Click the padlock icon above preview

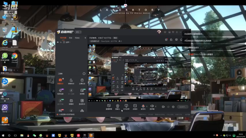(x=171, y=40)
